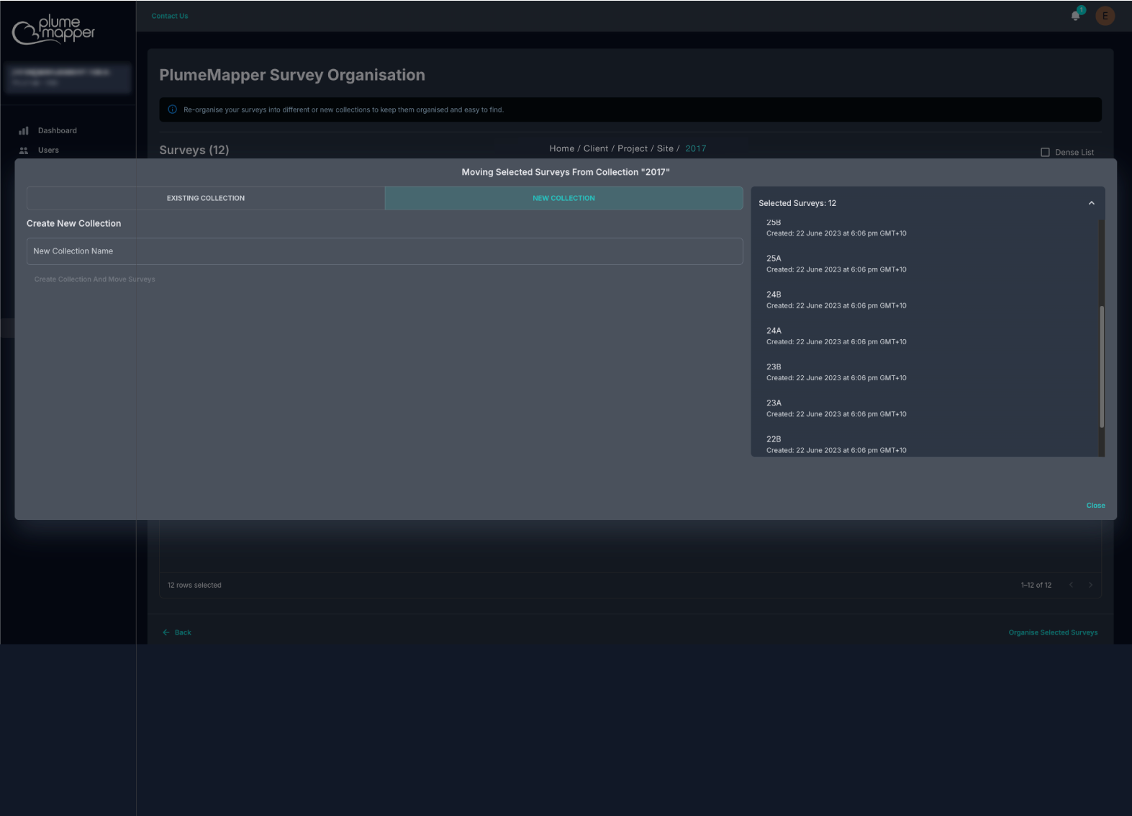The image size is (1132, 816).
Task: Go to next page chevron
Action: (x=1090, y=585)
